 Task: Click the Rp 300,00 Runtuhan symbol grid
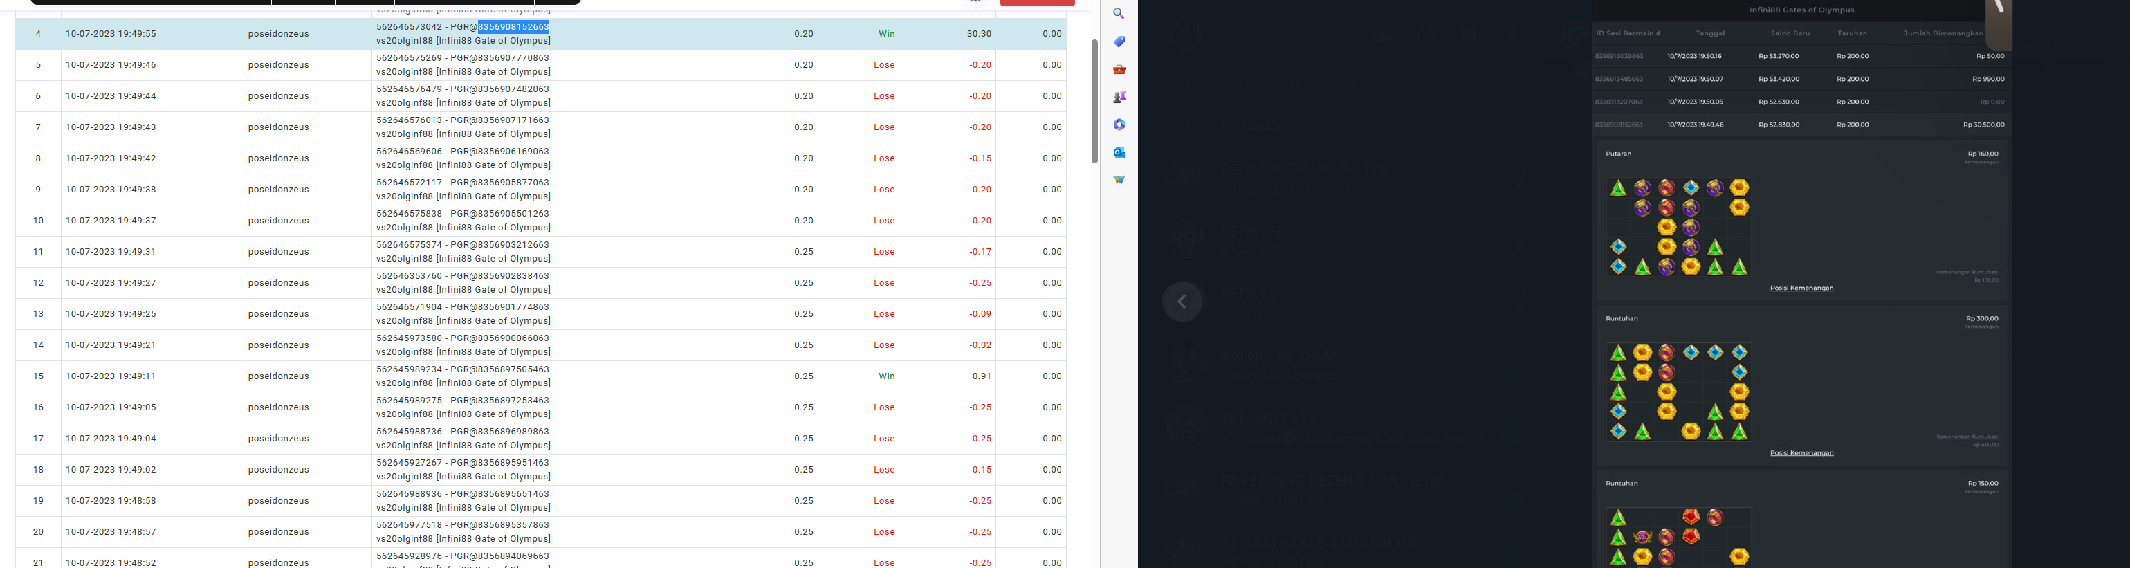tap(1678, 392)
